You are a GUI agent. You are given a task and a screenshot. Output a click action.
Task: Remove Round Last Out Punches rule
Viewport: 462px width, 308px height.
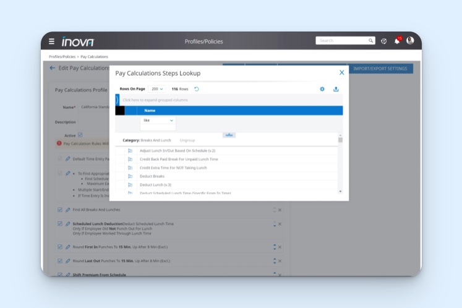pos(280,261)
